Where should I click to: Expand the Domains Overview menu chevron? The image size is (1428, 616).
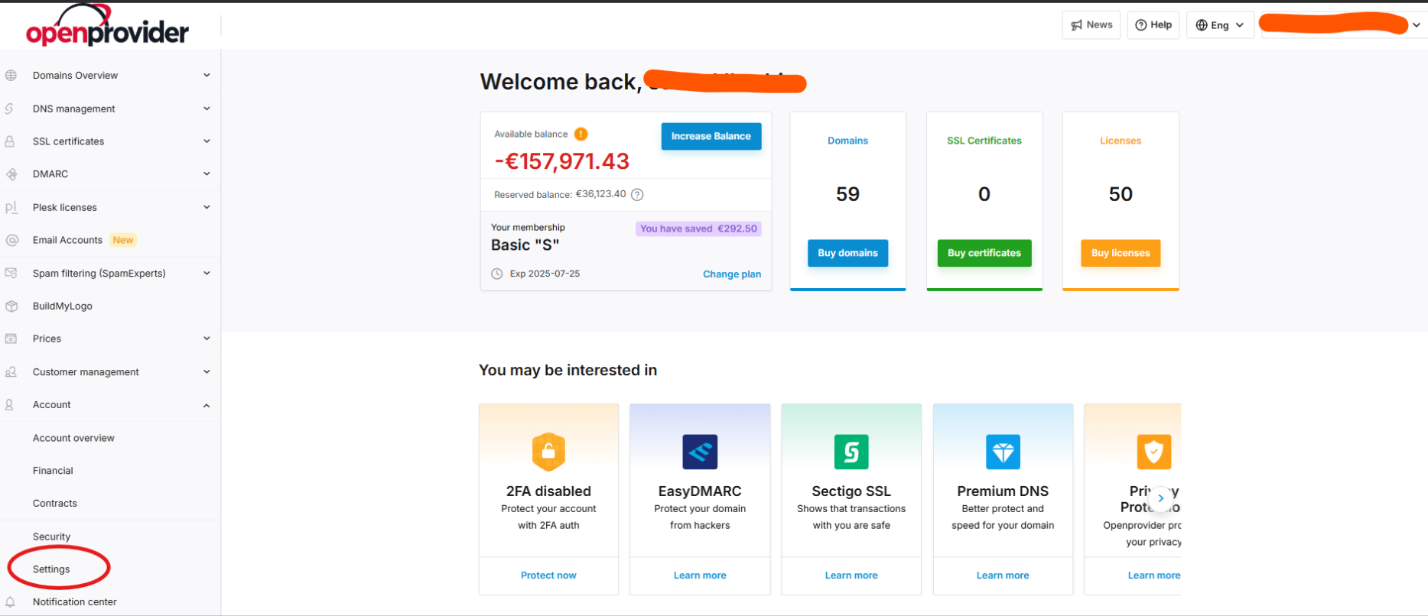[207, 76]
